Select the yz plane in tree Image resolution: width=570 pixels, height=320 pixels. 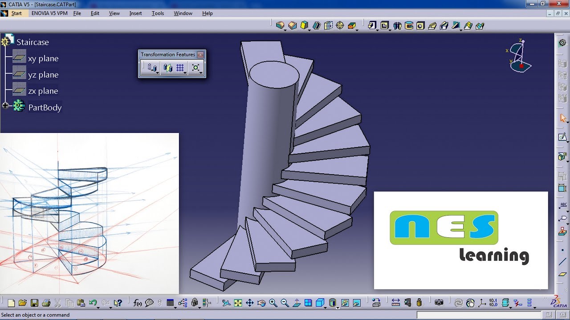(43, 75)
